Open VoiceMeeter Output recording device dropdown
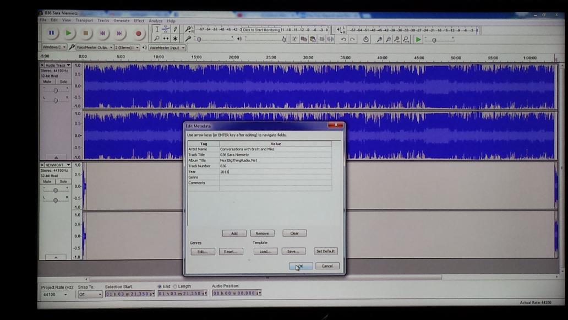568x320 pixels. point(95,47)
